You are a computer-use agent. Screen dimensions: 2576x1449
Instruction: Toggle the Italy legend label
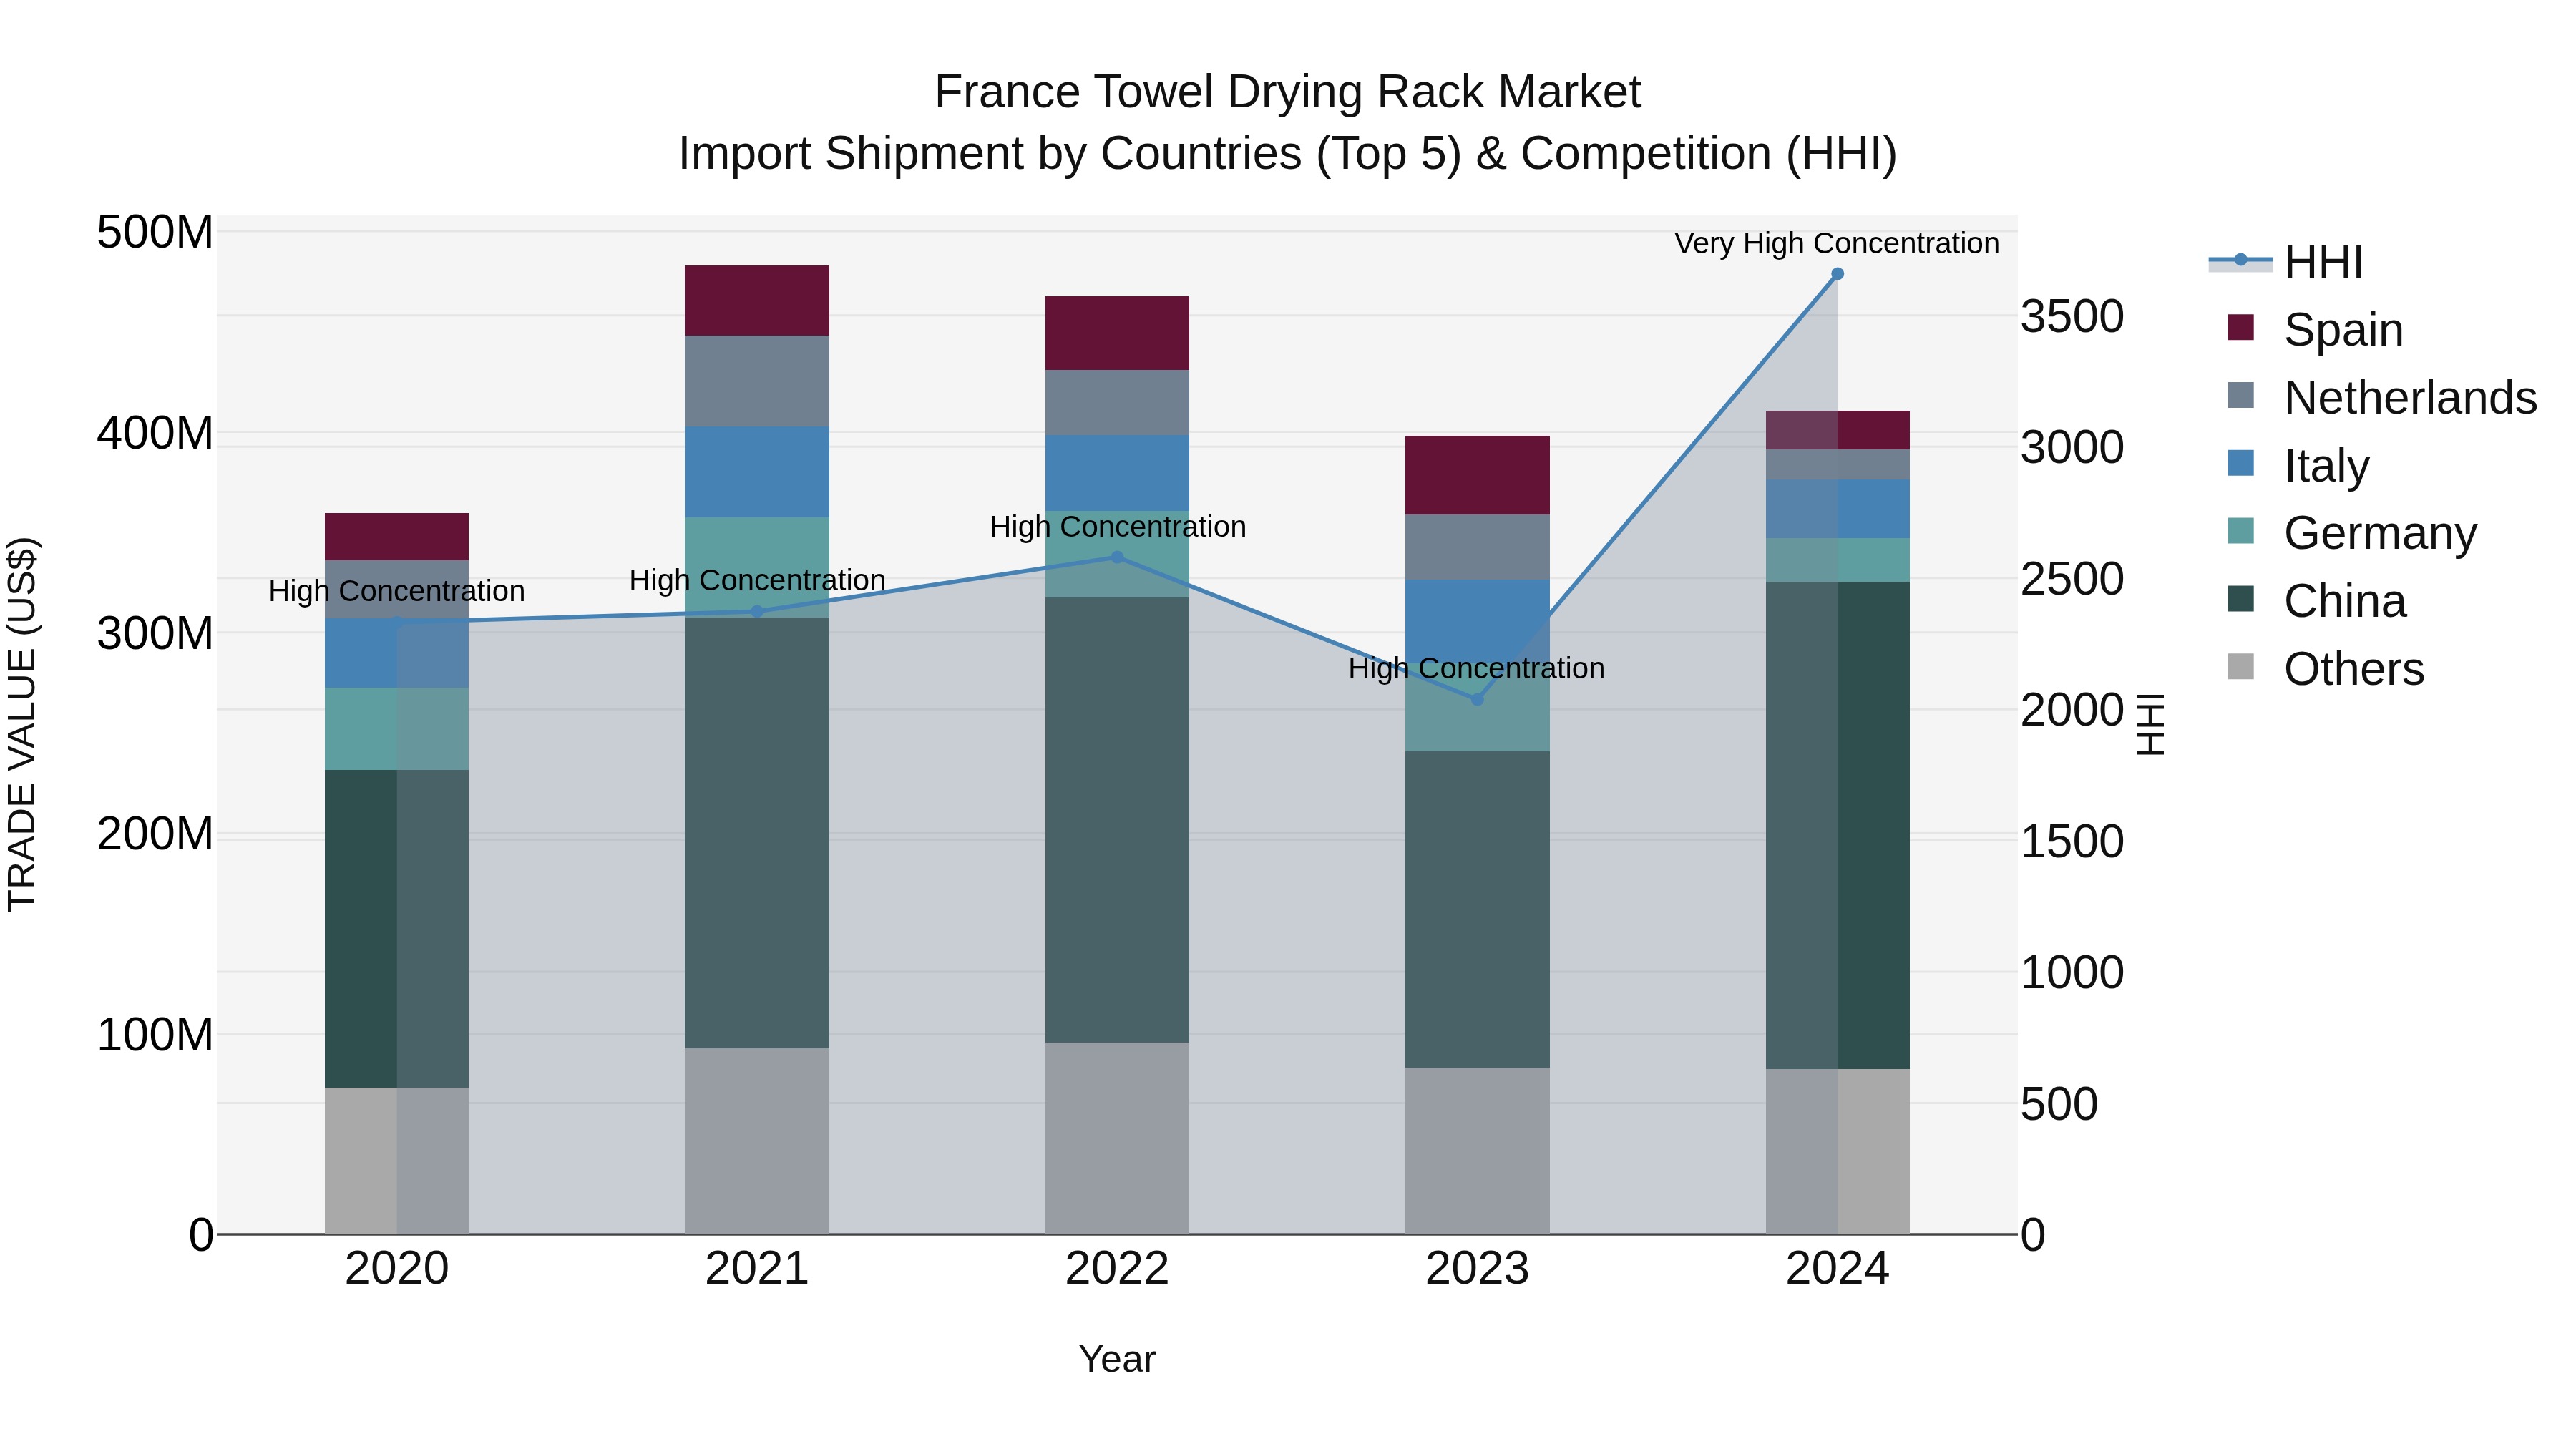tap(2327, 466)
